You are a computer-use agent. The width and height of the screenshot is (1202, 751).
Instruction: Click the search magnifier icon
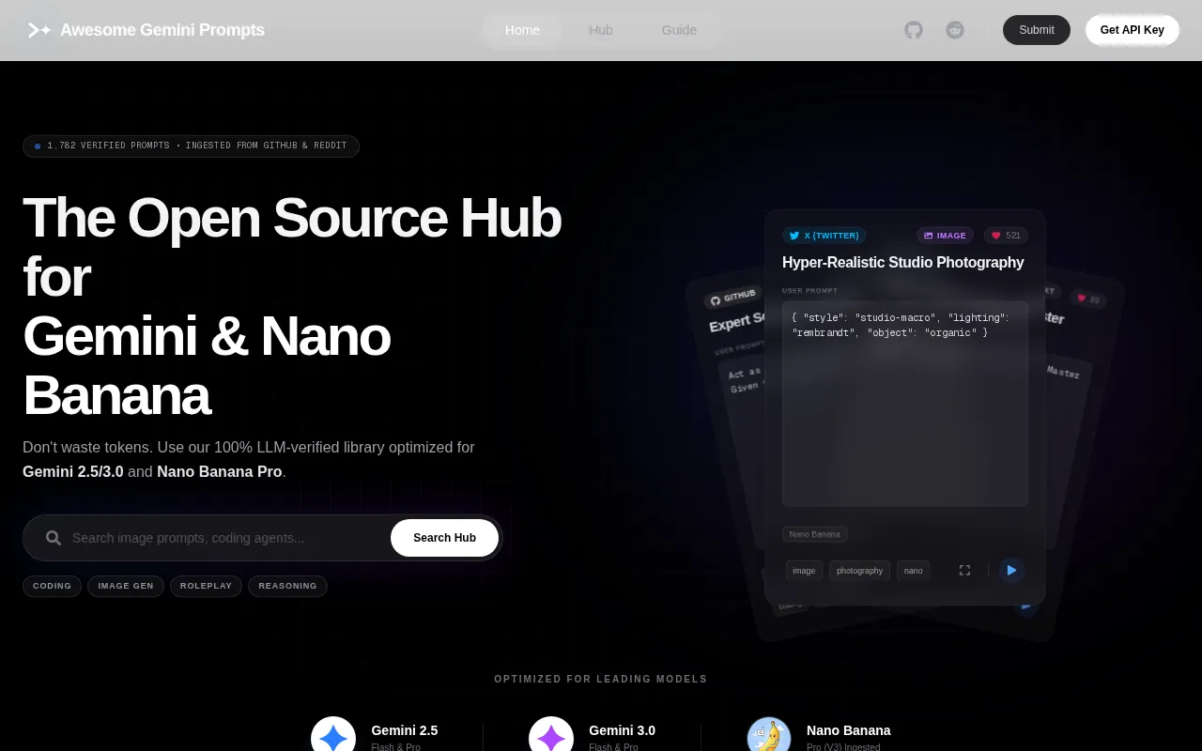pos(54,538)
